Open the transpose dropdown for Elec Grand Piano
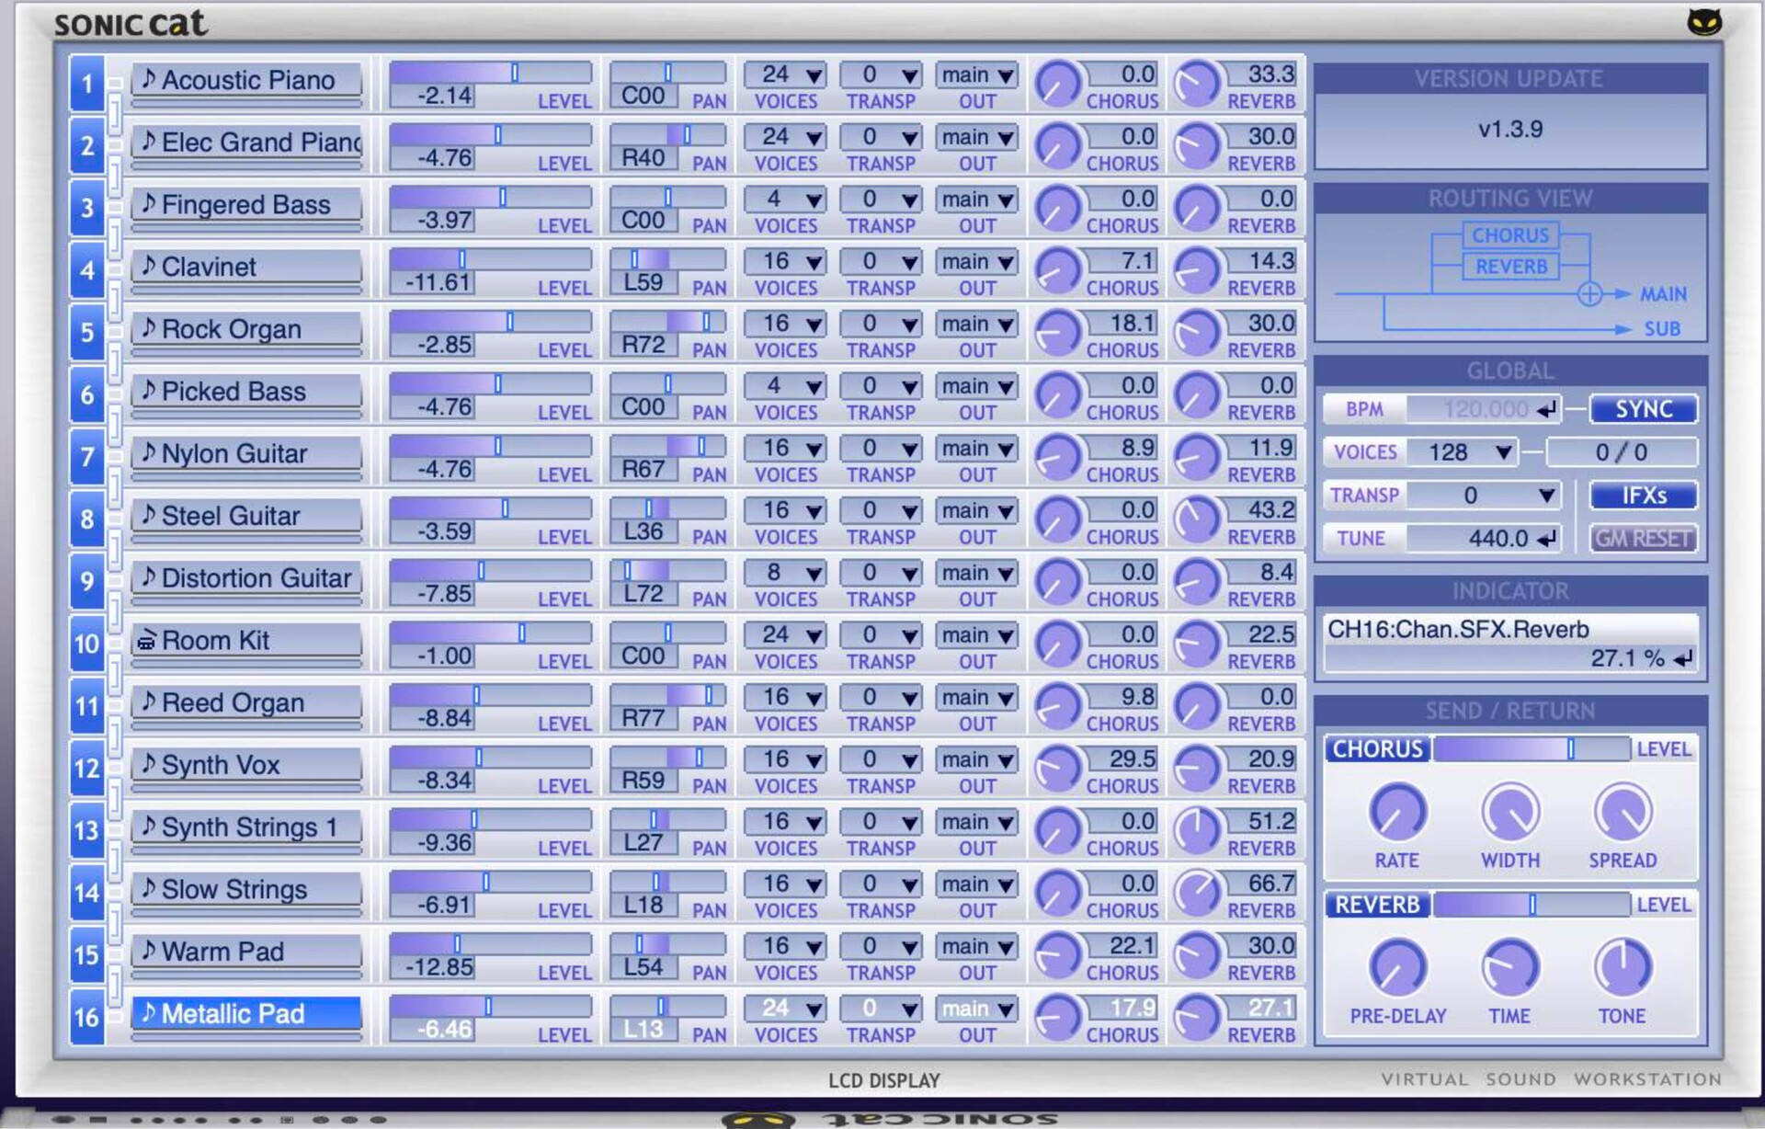 coord(880,137)
